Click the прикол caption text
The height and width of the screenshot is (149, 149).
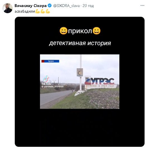point(80,31)
